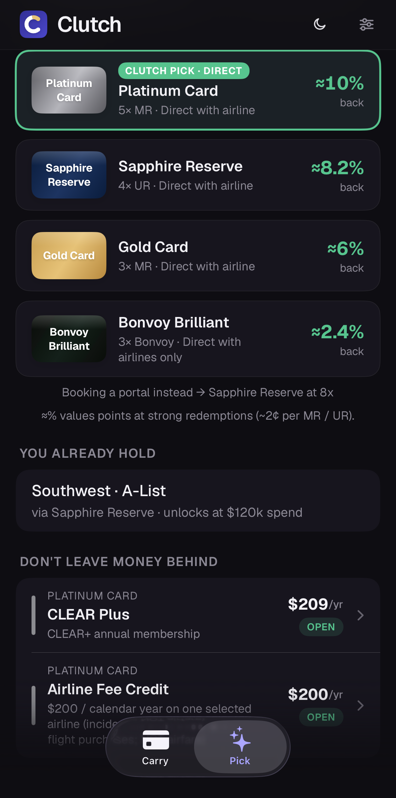Open the filter sliders settings icon
The image size is (396, 798).
tap(366, 24)
